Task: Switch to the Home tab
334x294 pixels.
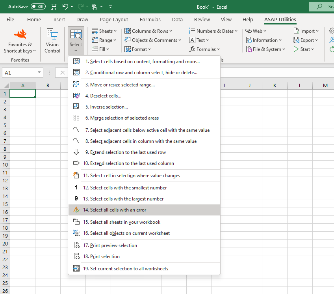Action: pos(34,20)
